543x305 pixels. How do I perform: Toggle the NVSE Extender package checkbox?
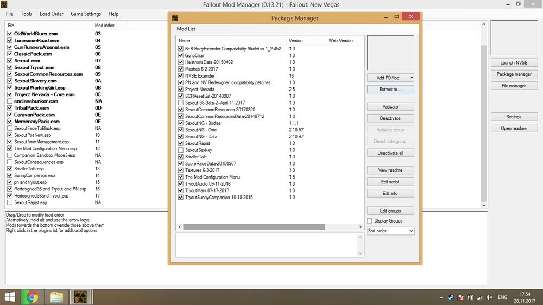(181, 75)
